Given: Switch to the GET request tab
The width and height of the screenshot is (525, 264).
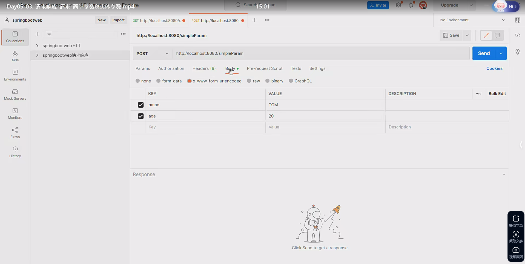Looking at the screenshot, I should tap(159, 20).
